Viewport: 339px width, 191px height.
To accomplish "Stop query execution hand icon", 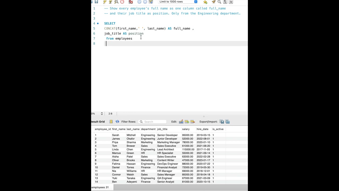I will tap(122, 2).
